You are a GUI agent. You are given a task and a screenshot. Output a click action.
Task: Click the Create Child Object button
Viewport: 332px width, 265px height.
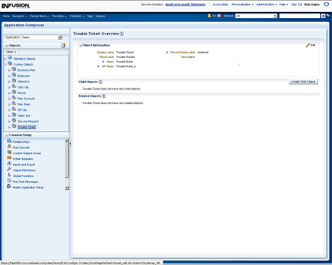pyautogui.click(x=303, y=82)
